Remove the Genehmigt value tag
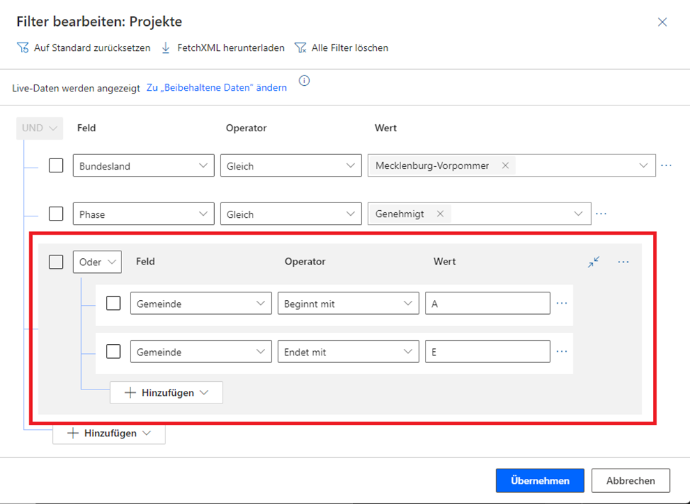690x504 pixels. click(440, 214)
